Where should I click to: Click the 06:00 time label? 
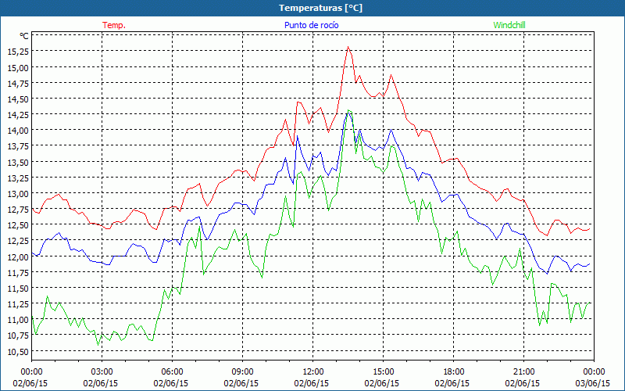(172, 372)
